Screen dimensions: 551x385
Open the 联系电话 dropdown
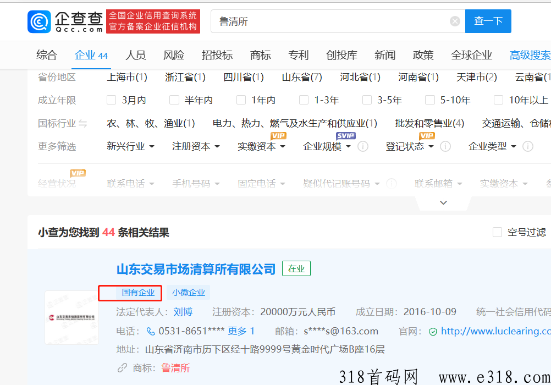[x=130, y=184]
